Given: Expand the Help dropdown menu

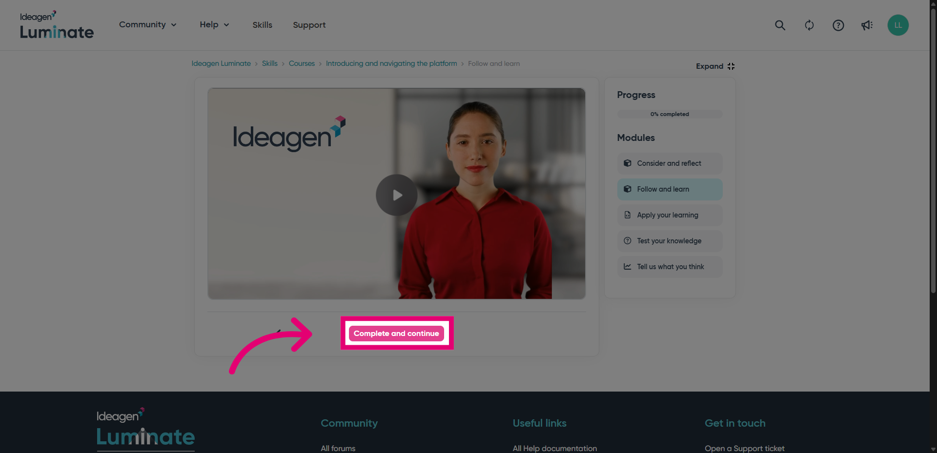Looking at the screenshot, I should tap(214, 25).
